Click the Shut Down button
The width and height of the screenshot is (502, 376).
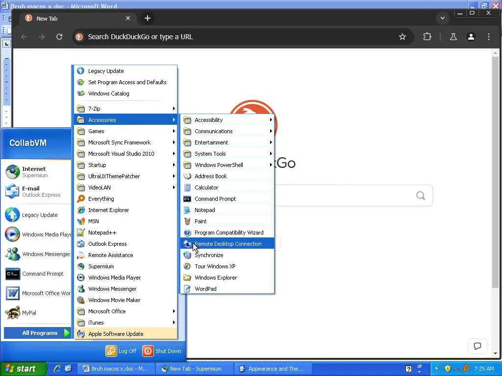click(162, 351)
